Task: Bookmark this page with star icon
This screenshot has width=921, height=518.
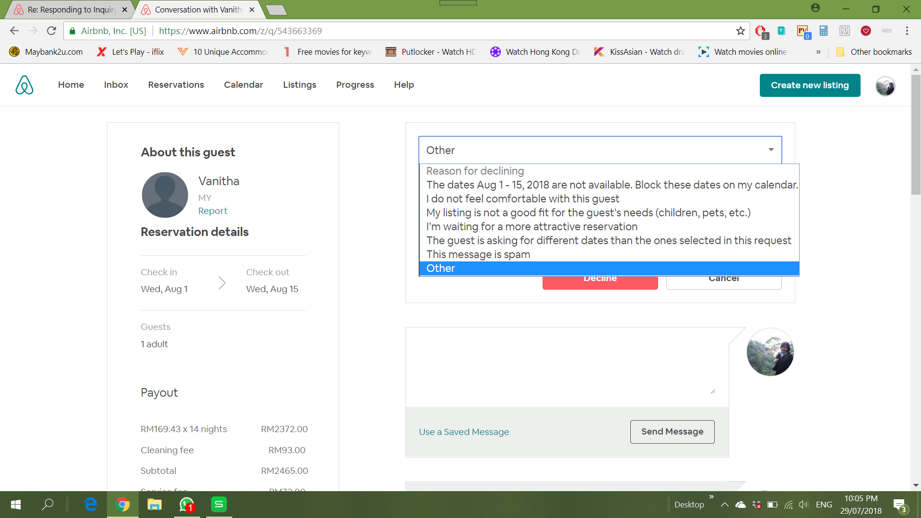Action: [741, 31]
